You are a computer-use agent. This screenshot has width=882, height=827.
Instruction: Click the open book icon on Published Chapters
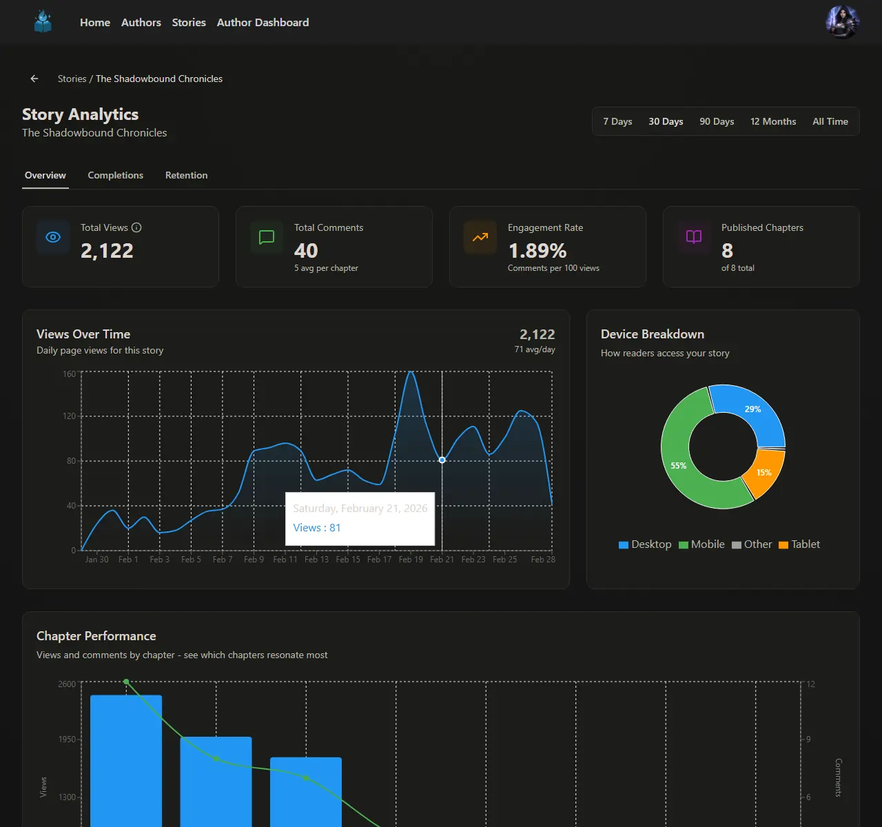694,237
